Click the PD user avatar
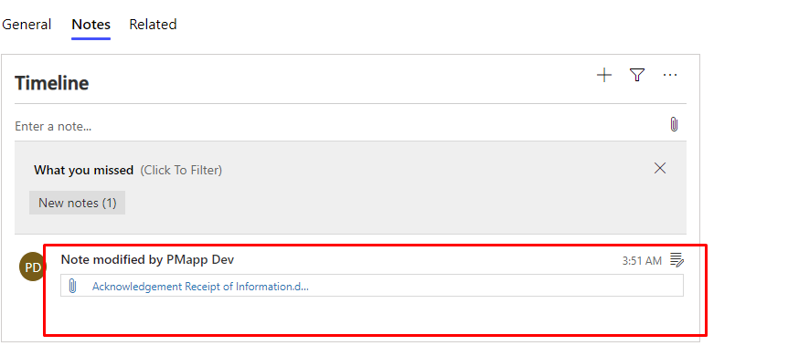The image size is (799, 356). [32, 267]
